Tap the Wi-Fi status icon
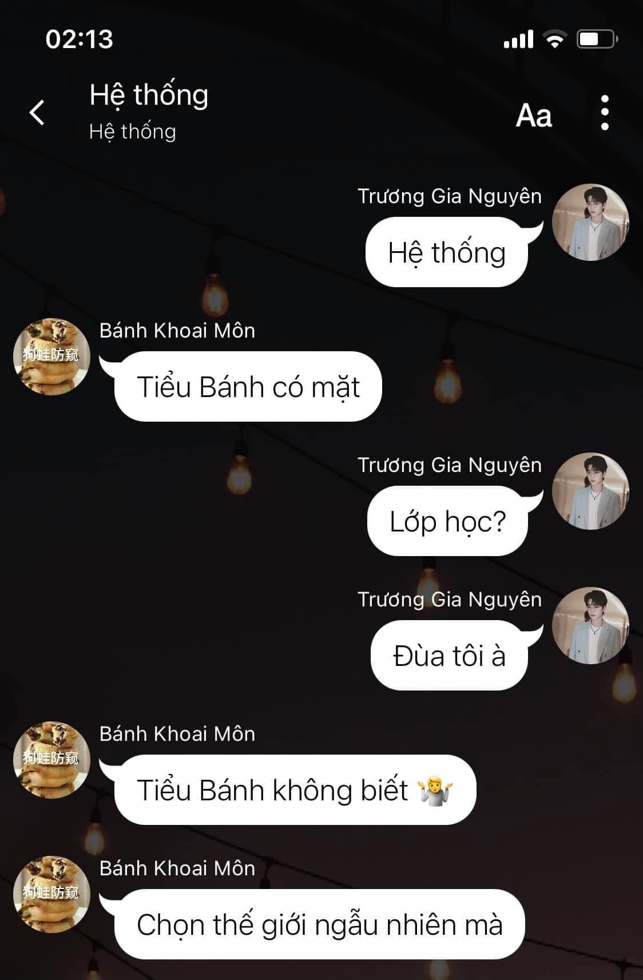Image resolution: width=643 pixels, height=980 pixels. (554, 39)
